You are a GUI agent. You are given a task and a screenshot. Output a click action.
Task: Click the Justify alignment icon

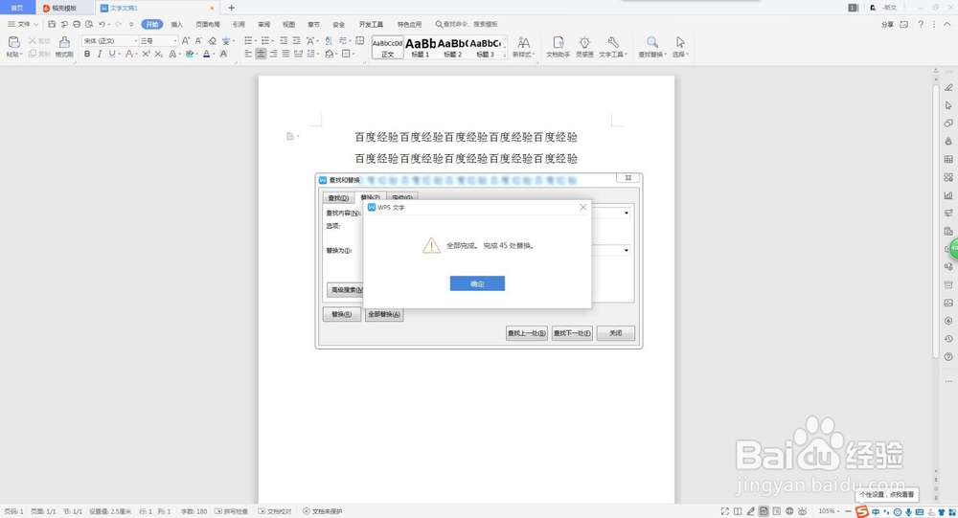click(285, 54)
